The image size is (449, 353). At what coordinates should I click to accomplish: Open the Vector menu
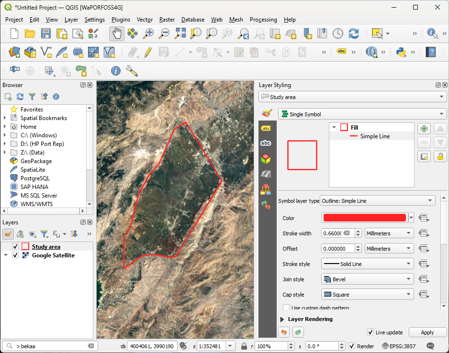(145, 20)
